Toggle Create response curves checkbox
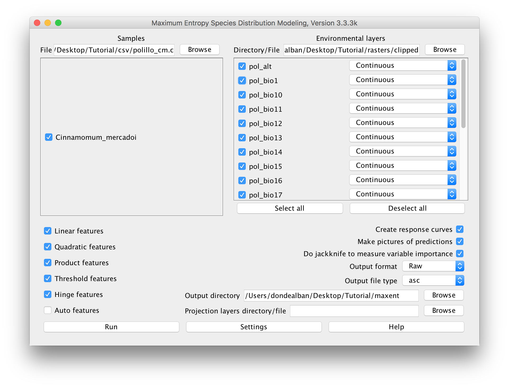The width and height of the screenshot is (509, 388). click(460, 229)
